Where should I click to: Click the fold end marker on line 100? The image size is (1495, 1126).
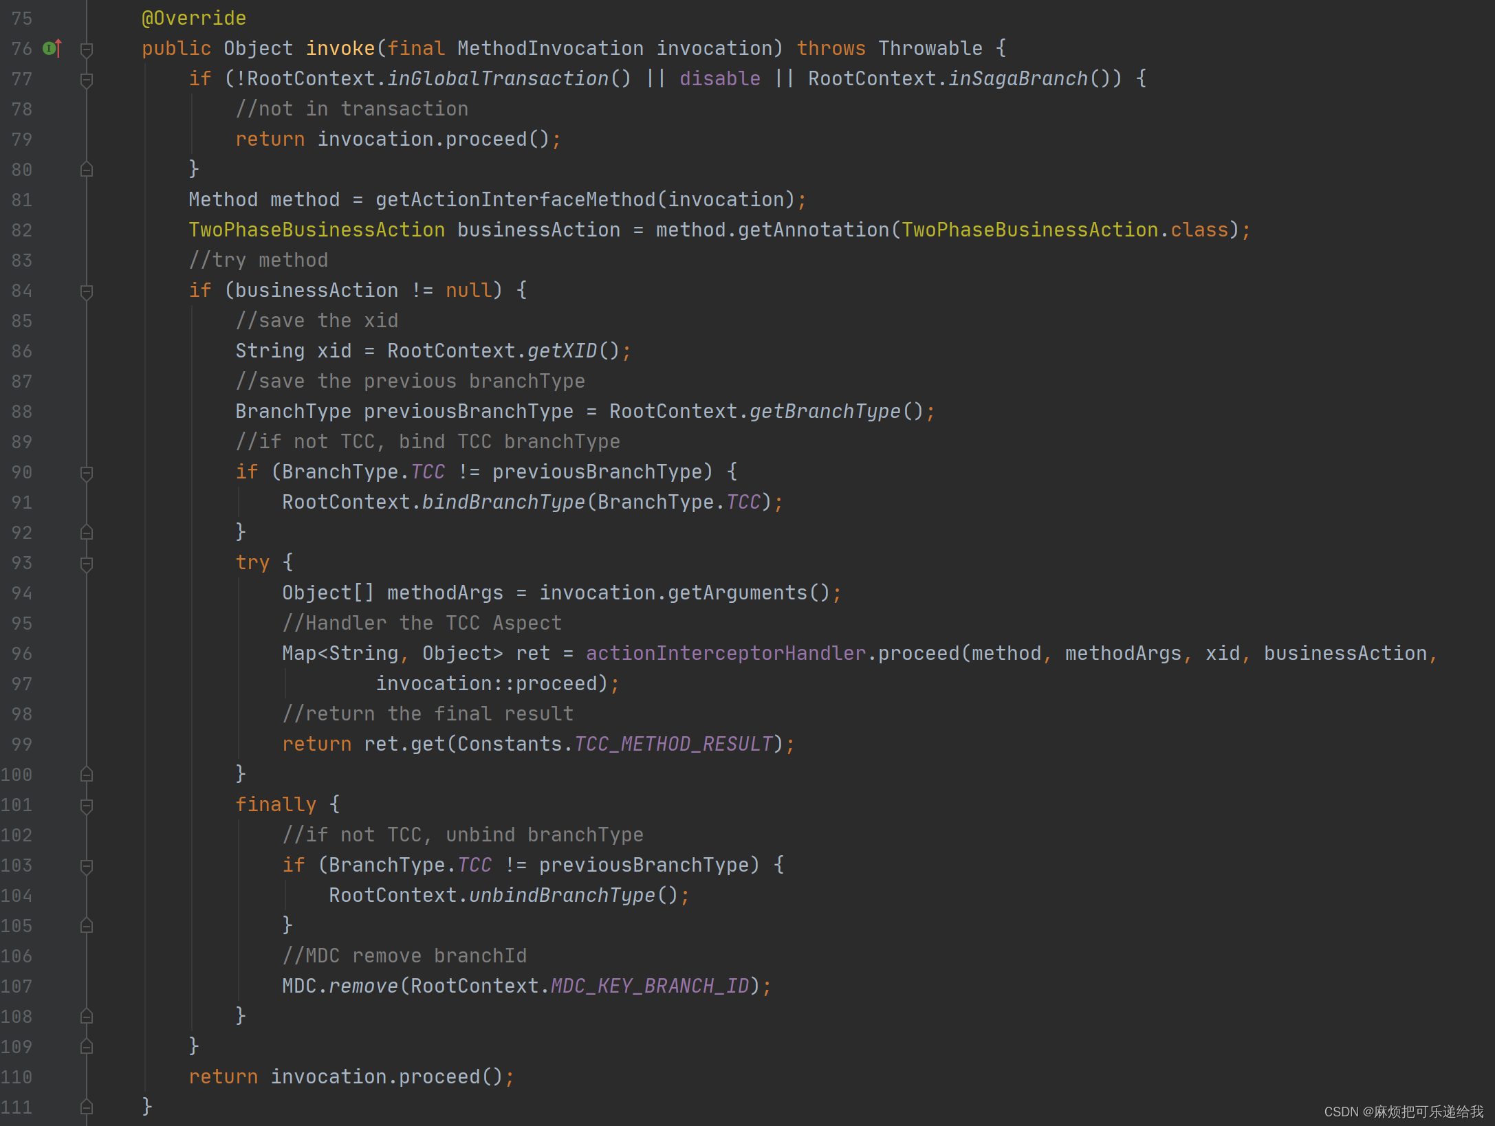(87, 774)
